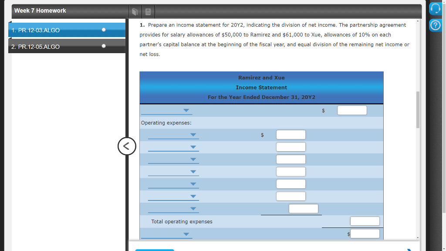Select the third operating expense amount field
The image size is (446, 251).
291,159
